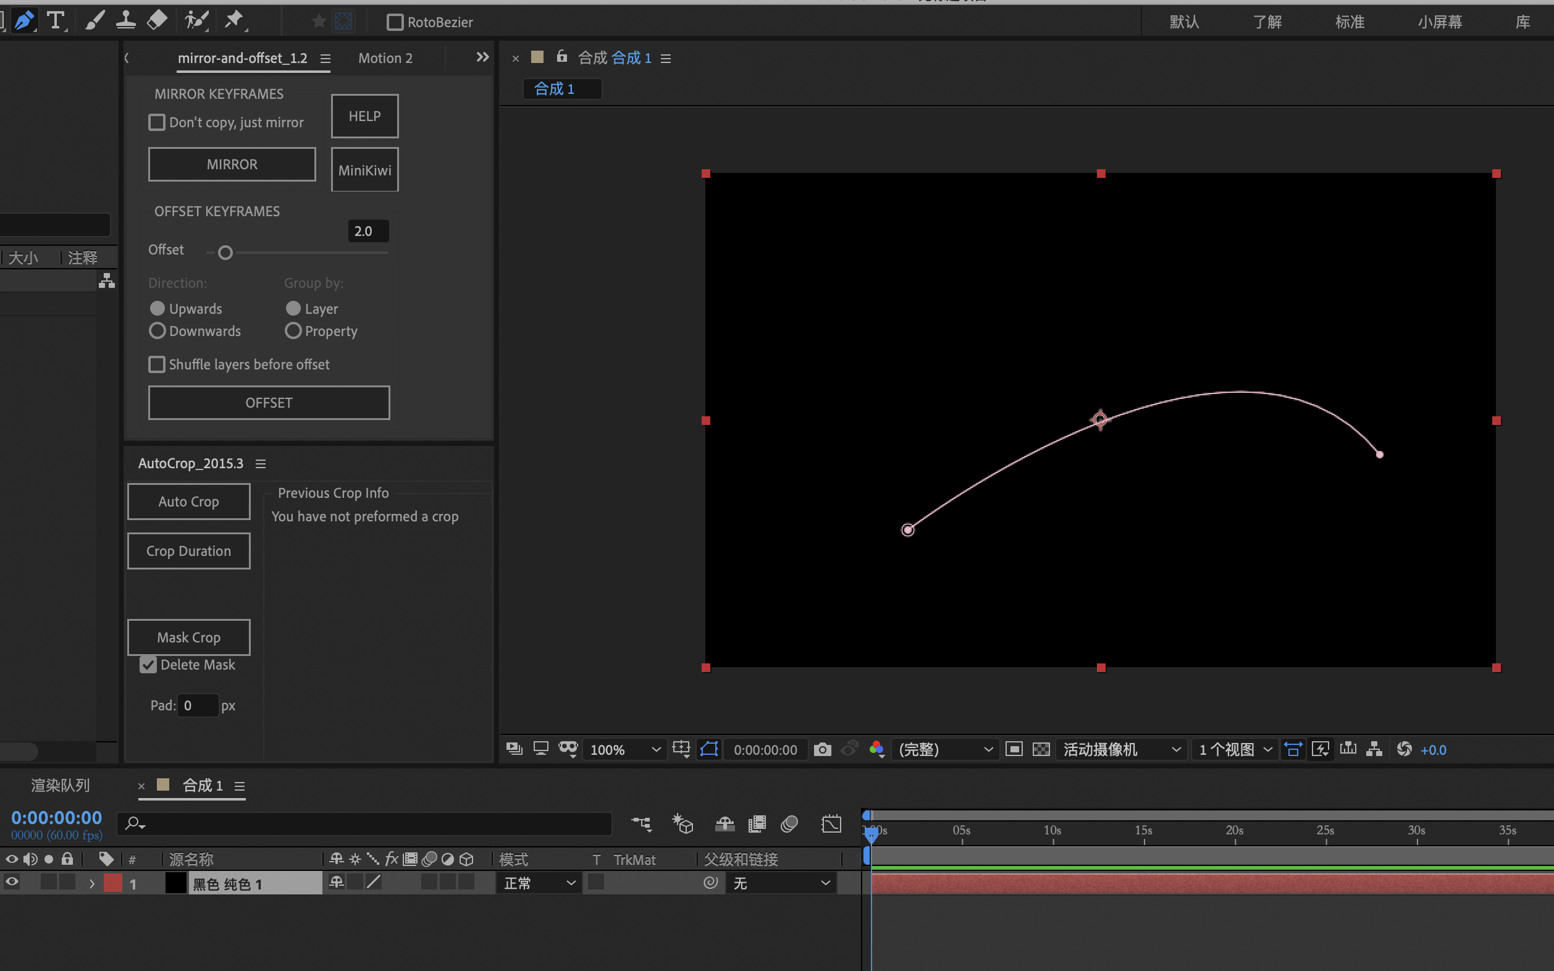The width and height of the screenshot is (1554, 971).
Task: Select the Clone Stamp tool
Action: 125,21
